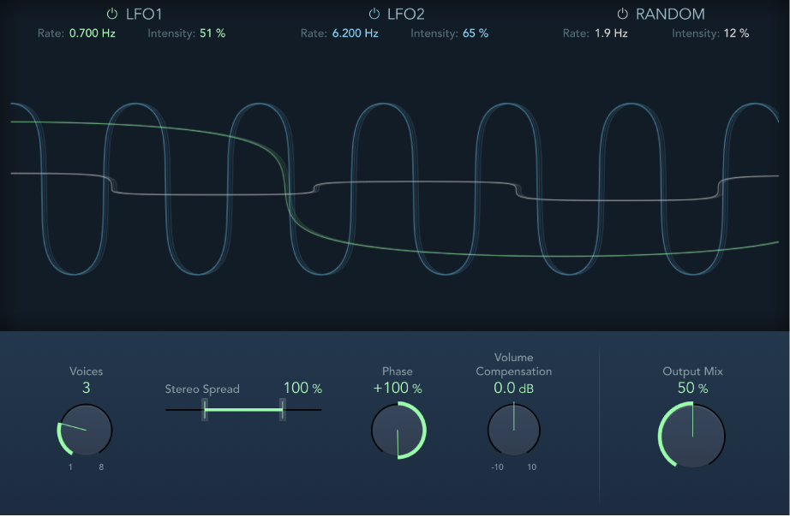This screenshot has height=517, width=790.
Task: Click inside the LFO waveform display
Action: [x=394, y=188]
